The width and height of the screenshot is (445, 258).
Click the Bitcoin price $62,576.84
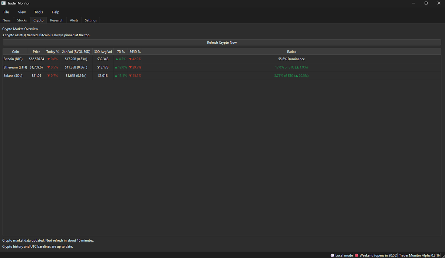(x=36, y=59)
